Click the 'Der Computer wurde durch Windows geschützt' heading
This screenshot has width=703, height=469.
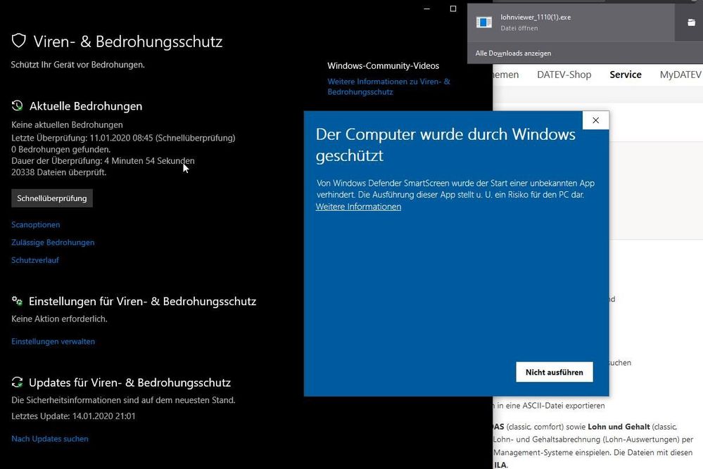pyautogui.click(x=445, y=145)
